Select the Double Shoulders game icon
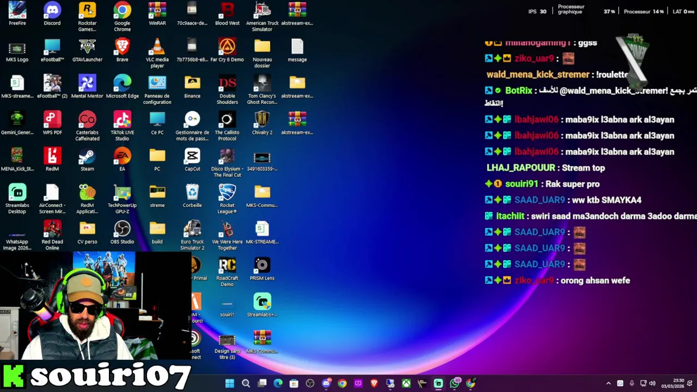Viewport: 697px width, 392px height. tap(227, 89)
